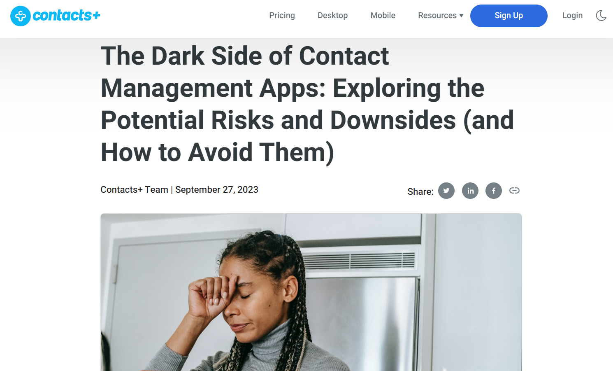Open the Pricing page
Image resolution: width=613 pixels, height=371 pixels.
(282, 15)
